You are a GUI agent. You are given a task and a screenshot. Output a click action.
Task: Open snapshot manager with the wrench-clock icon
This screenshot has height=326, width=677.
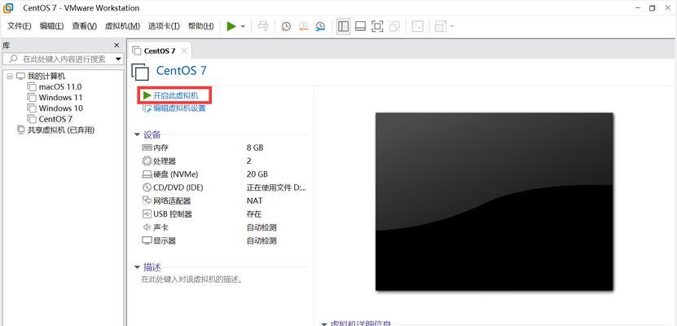[x=320, y=26]
